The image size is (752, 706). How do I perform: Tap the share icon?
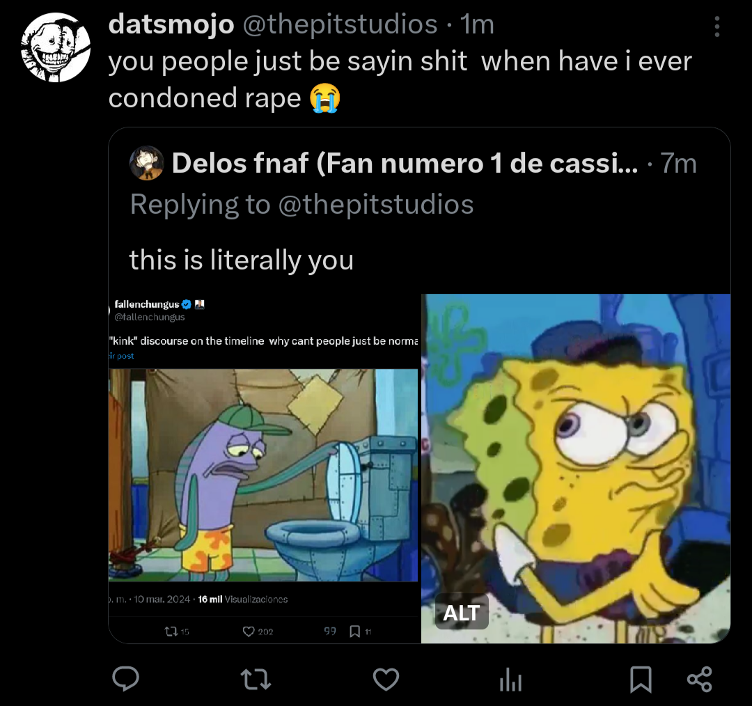pos(699,679)
